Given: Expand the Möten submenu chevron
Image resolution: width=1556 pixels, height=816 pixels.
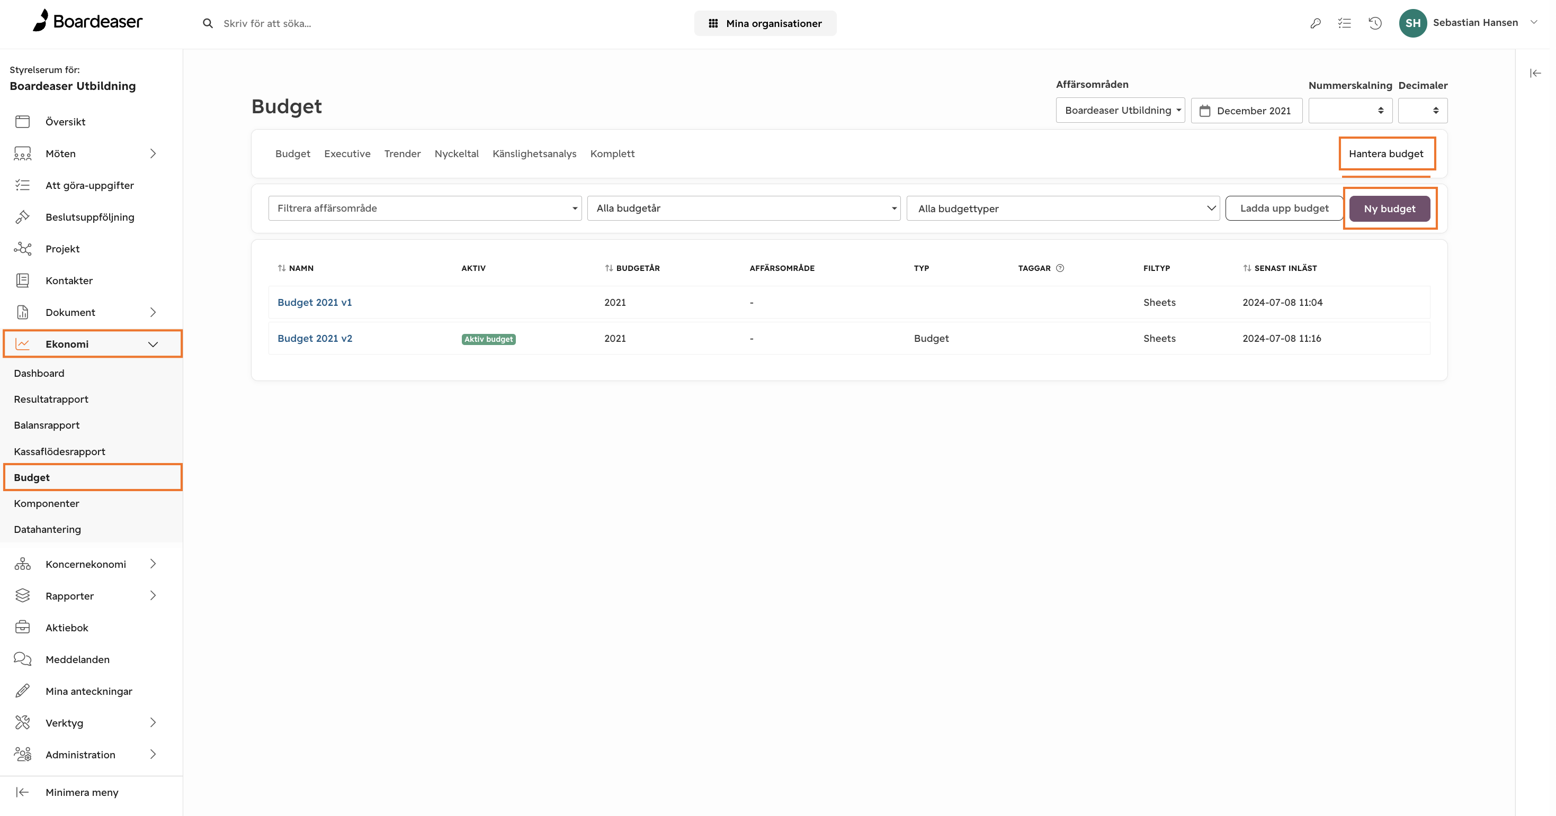Looking at the screenshot, I should pos(153,153).
